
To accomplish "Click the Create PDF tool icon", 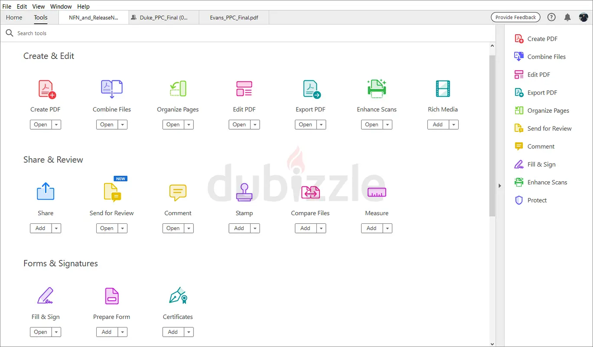I will (x=46, y=89).
